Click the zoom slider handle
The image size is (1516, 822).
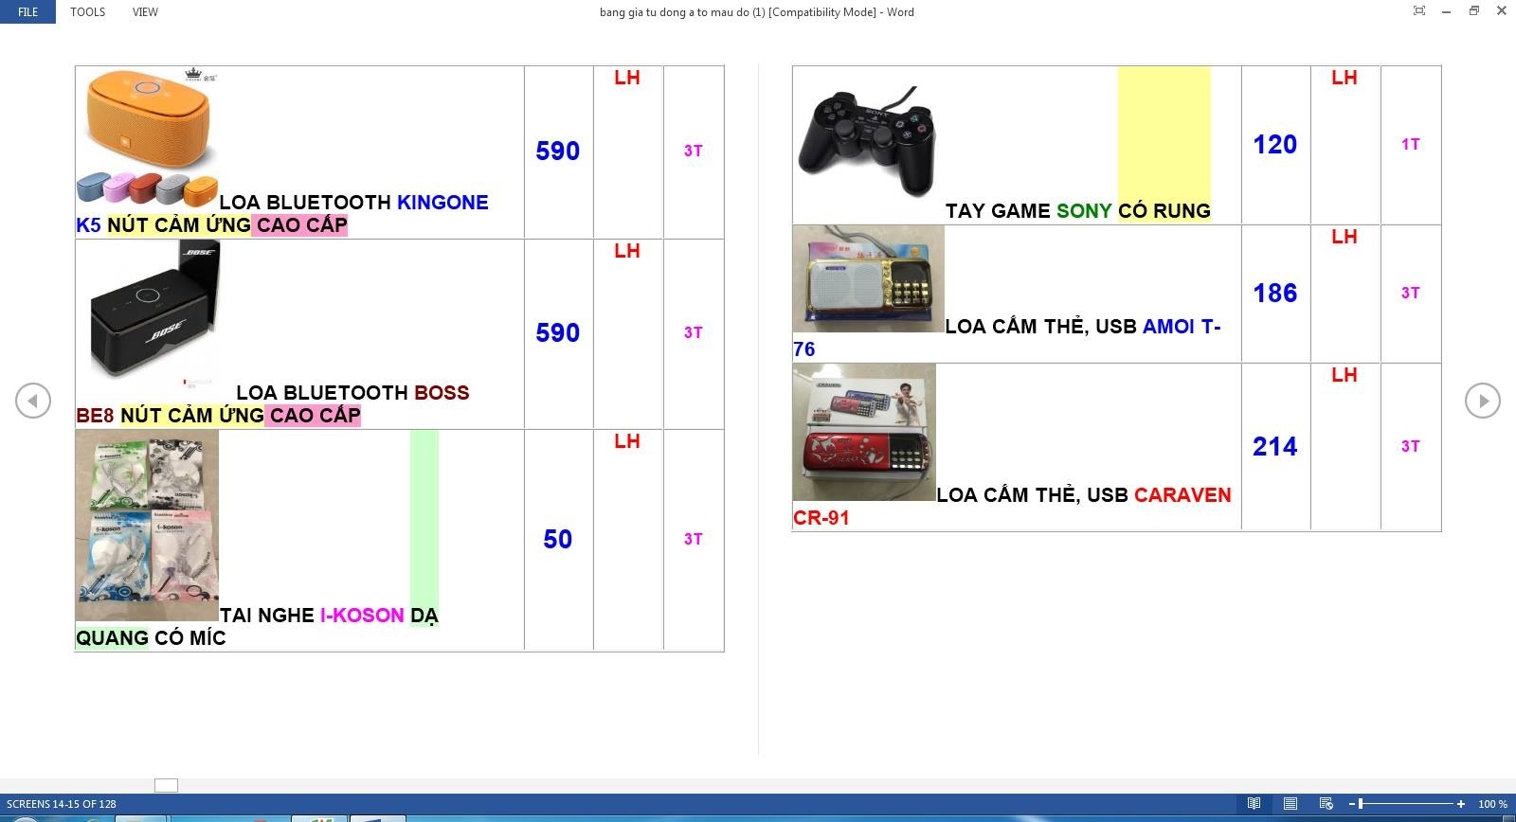pyautogui.click(x=1361, y=804)
